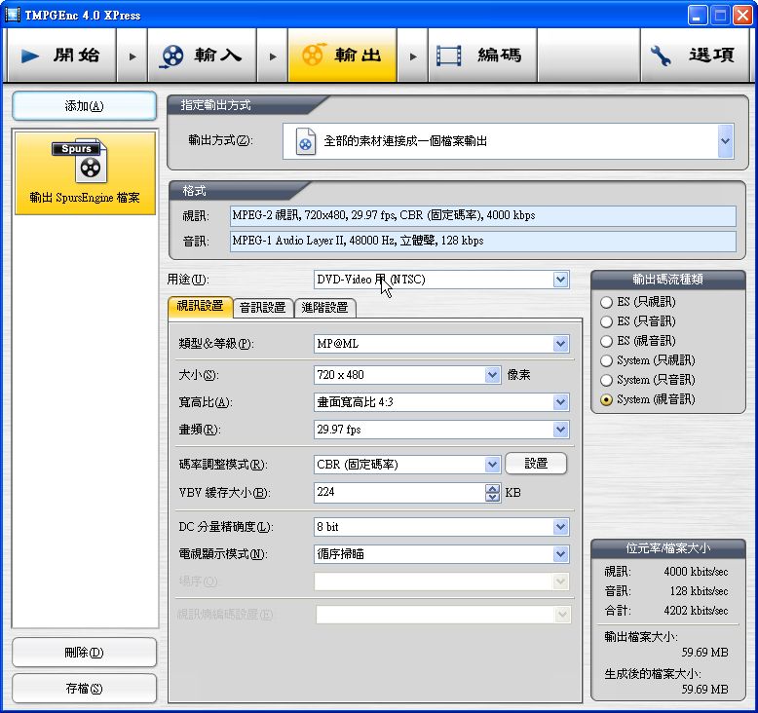The width and height of the screenshot is (758, 713).
Task: Expand the 寬高比 aspect ratio 4:3 dropdown
Action: pyautogui.click(x=560, y=401)
